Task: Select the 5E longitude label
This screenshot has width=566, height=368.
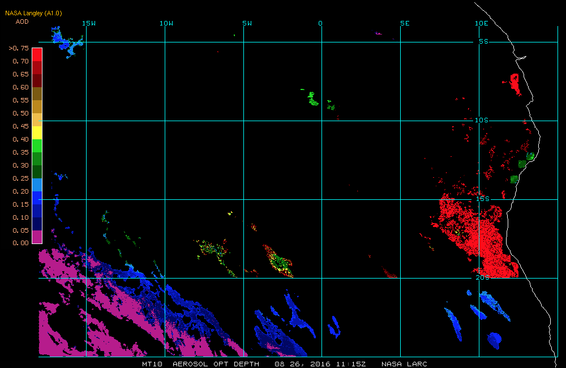Action: point(405,23)
